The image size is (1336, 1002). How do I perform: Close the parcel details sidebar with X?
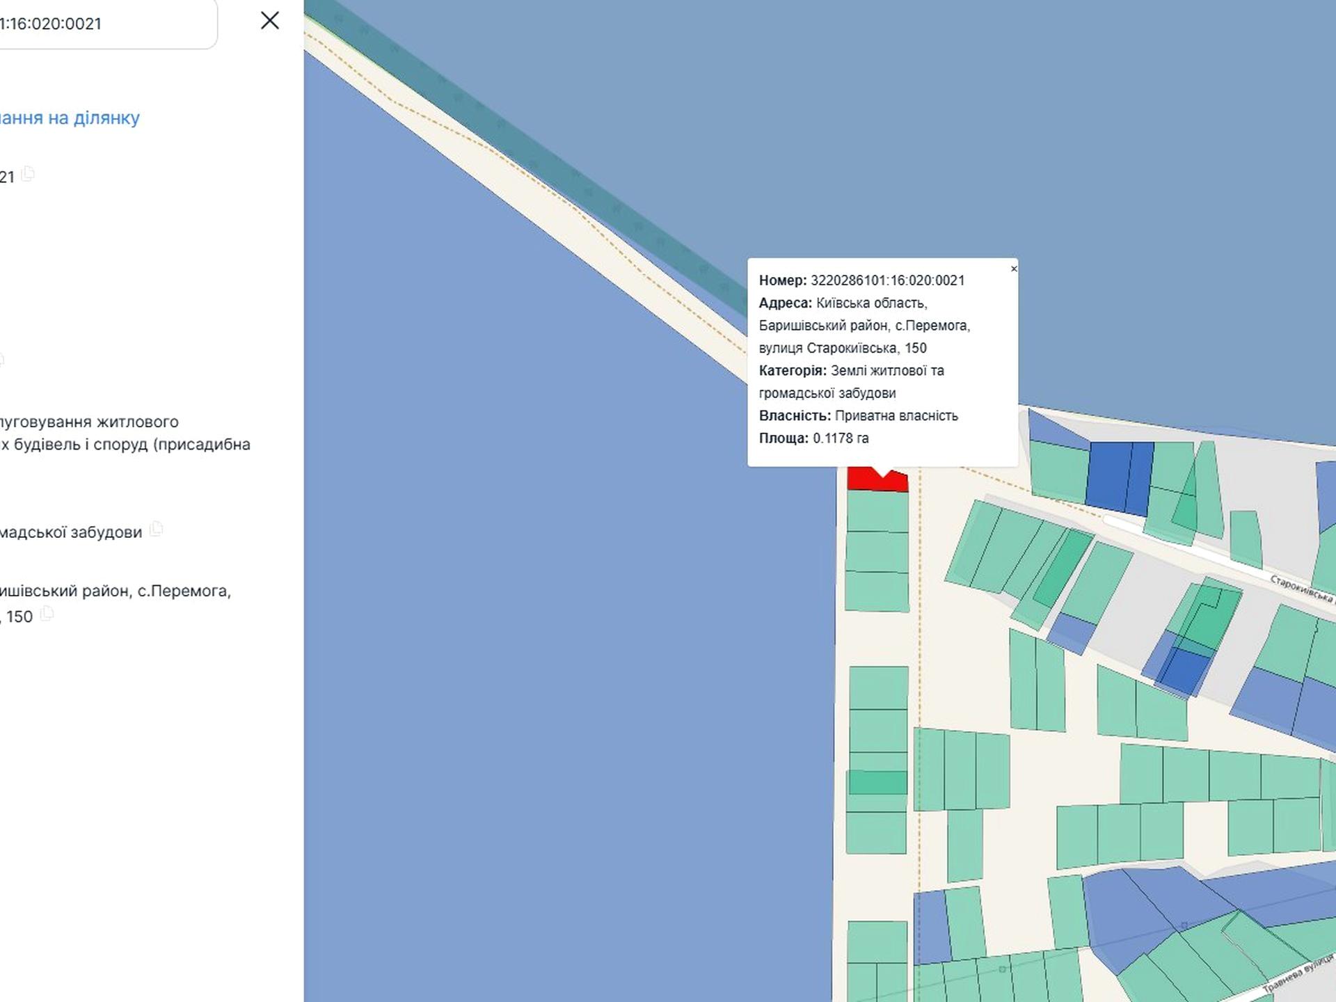269,21
